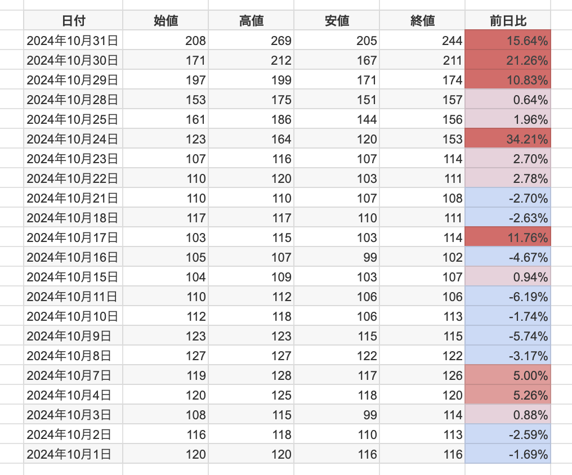Click the 日付 column header
572x475 pixels.
[x=73, y=21]
